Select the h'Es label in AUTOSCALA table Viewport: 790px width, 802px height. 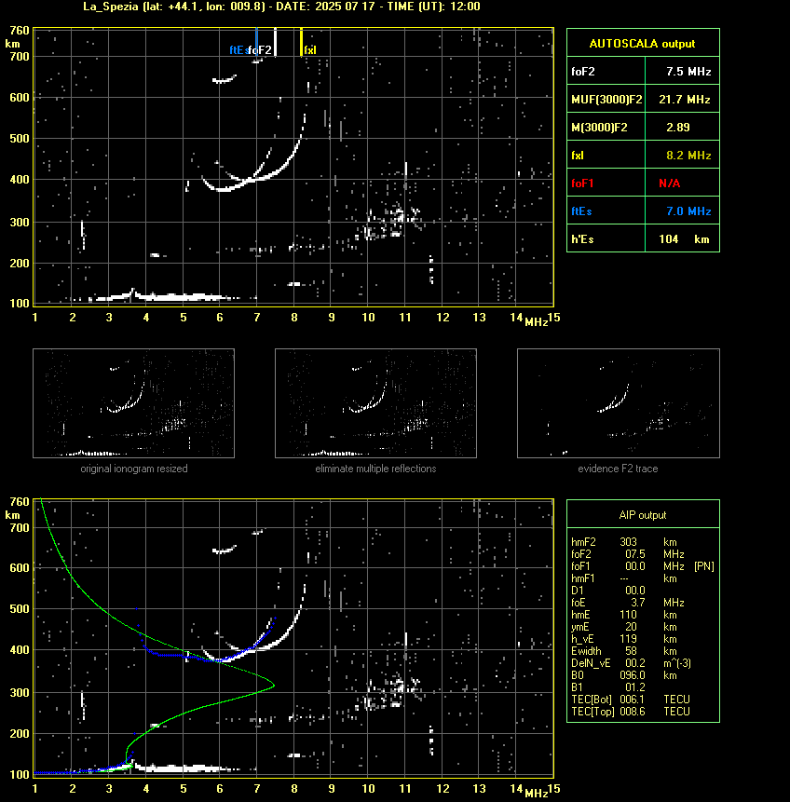582,239
